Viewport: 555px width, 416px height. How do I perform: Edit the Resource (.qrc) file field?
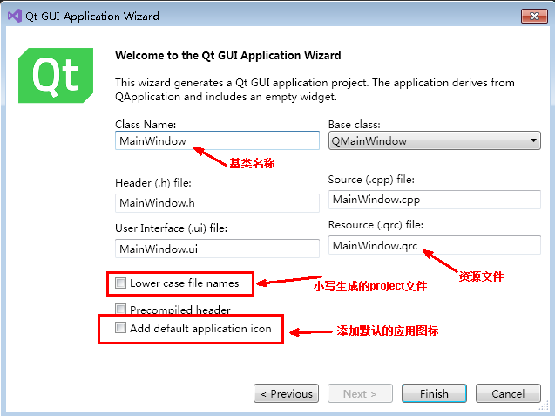[x=434, y=245]
